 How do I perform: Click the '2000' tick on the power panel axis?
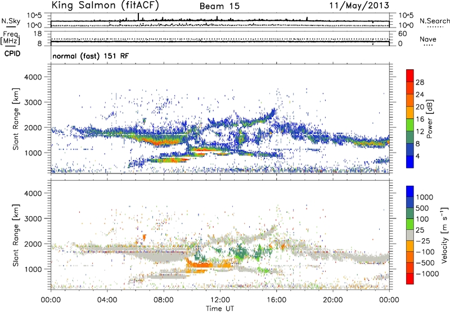33,127
